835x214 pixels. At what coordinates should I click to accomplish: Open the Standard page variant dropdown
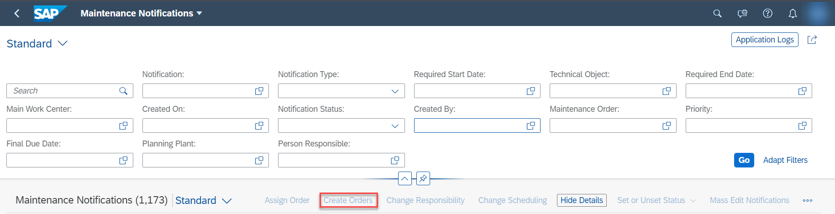point(37,43)
